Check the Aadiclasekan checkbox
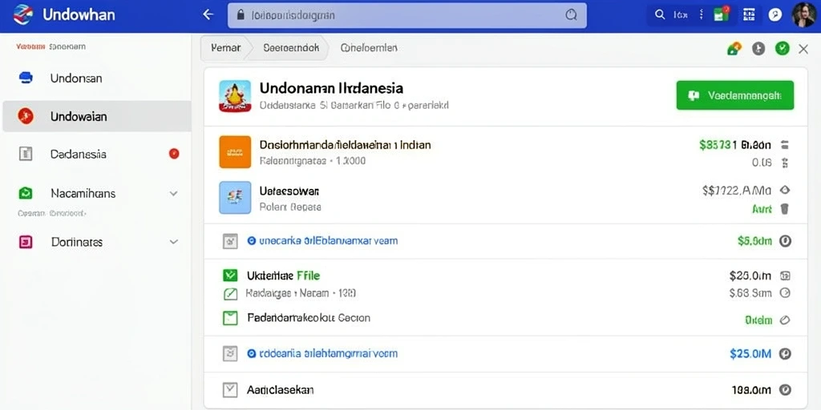The width and height of the screenshot is (821, 410). coord(230,390)
